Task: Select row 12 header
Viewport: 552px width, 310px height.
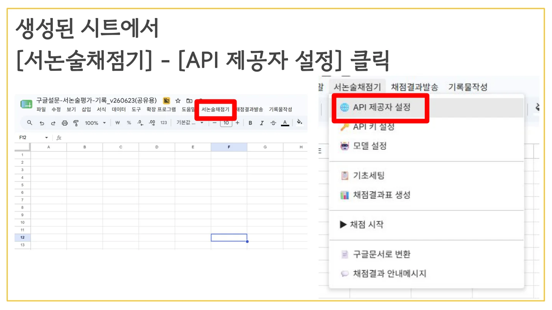Action: click(x=23, y=238)
